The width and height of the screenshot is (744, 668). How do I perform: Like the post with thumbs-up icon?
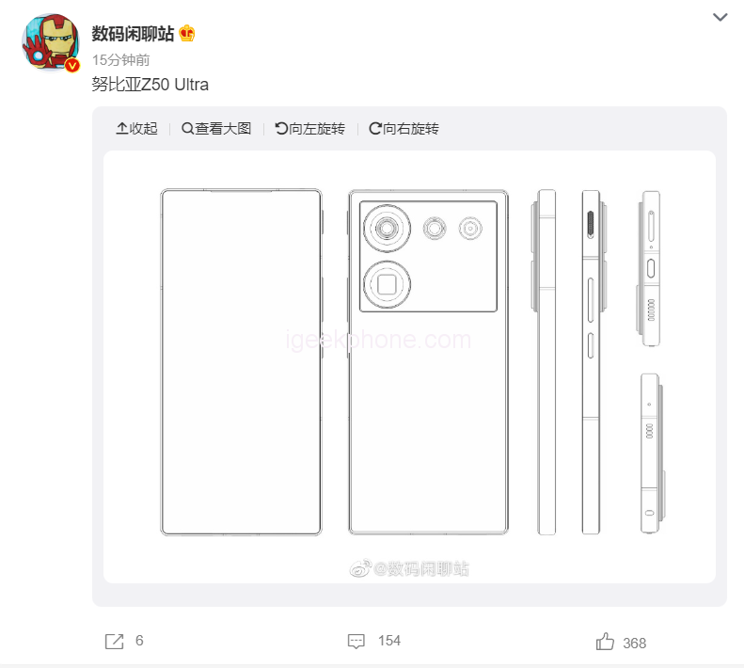coord(605,642)
